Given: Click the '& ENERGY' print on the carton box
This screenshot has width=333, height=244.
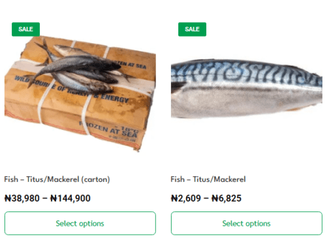Looking at the screenshot, I should pos(111,98).
